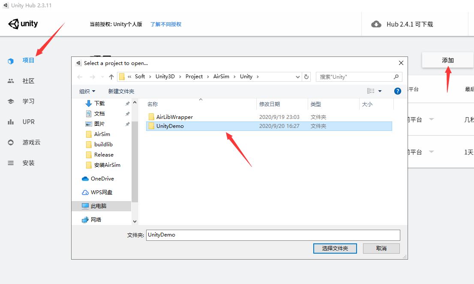Viewport: 474px width, 284px height.
Task: Click the 搜索"Unity" search field
Action: coord(359,77)
